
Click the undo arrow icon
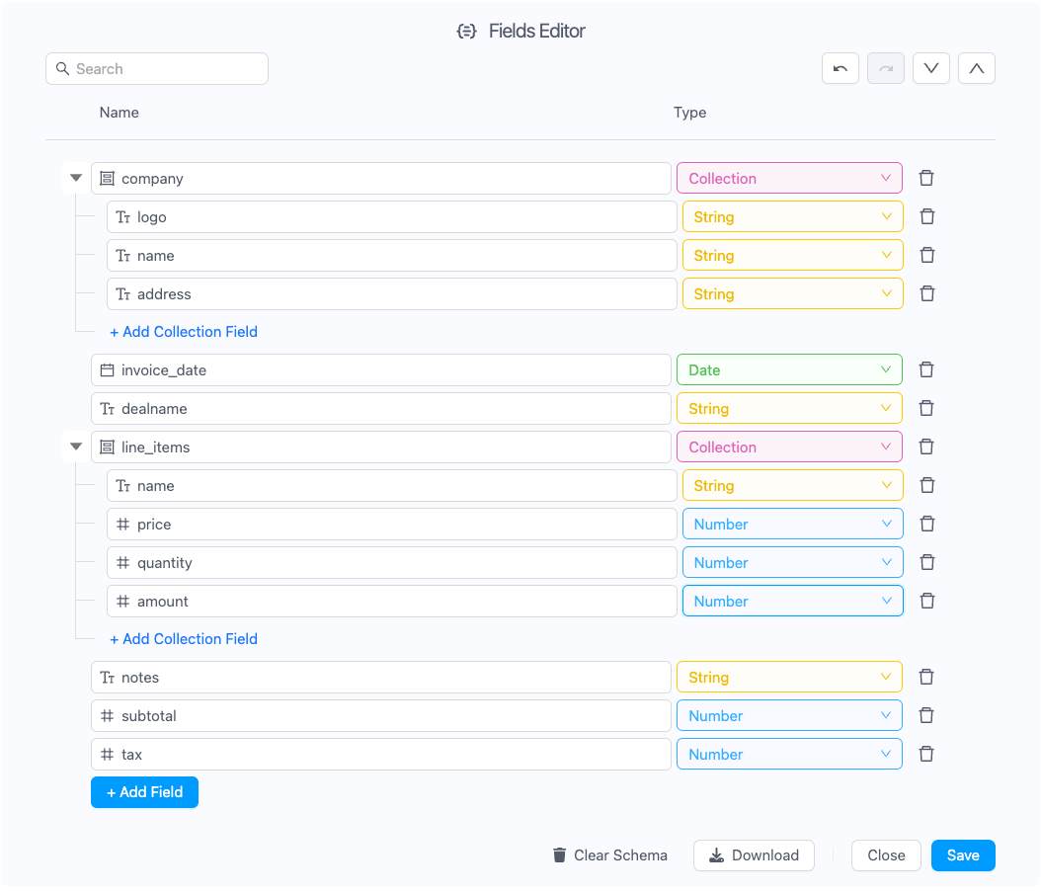pos(840,68)
